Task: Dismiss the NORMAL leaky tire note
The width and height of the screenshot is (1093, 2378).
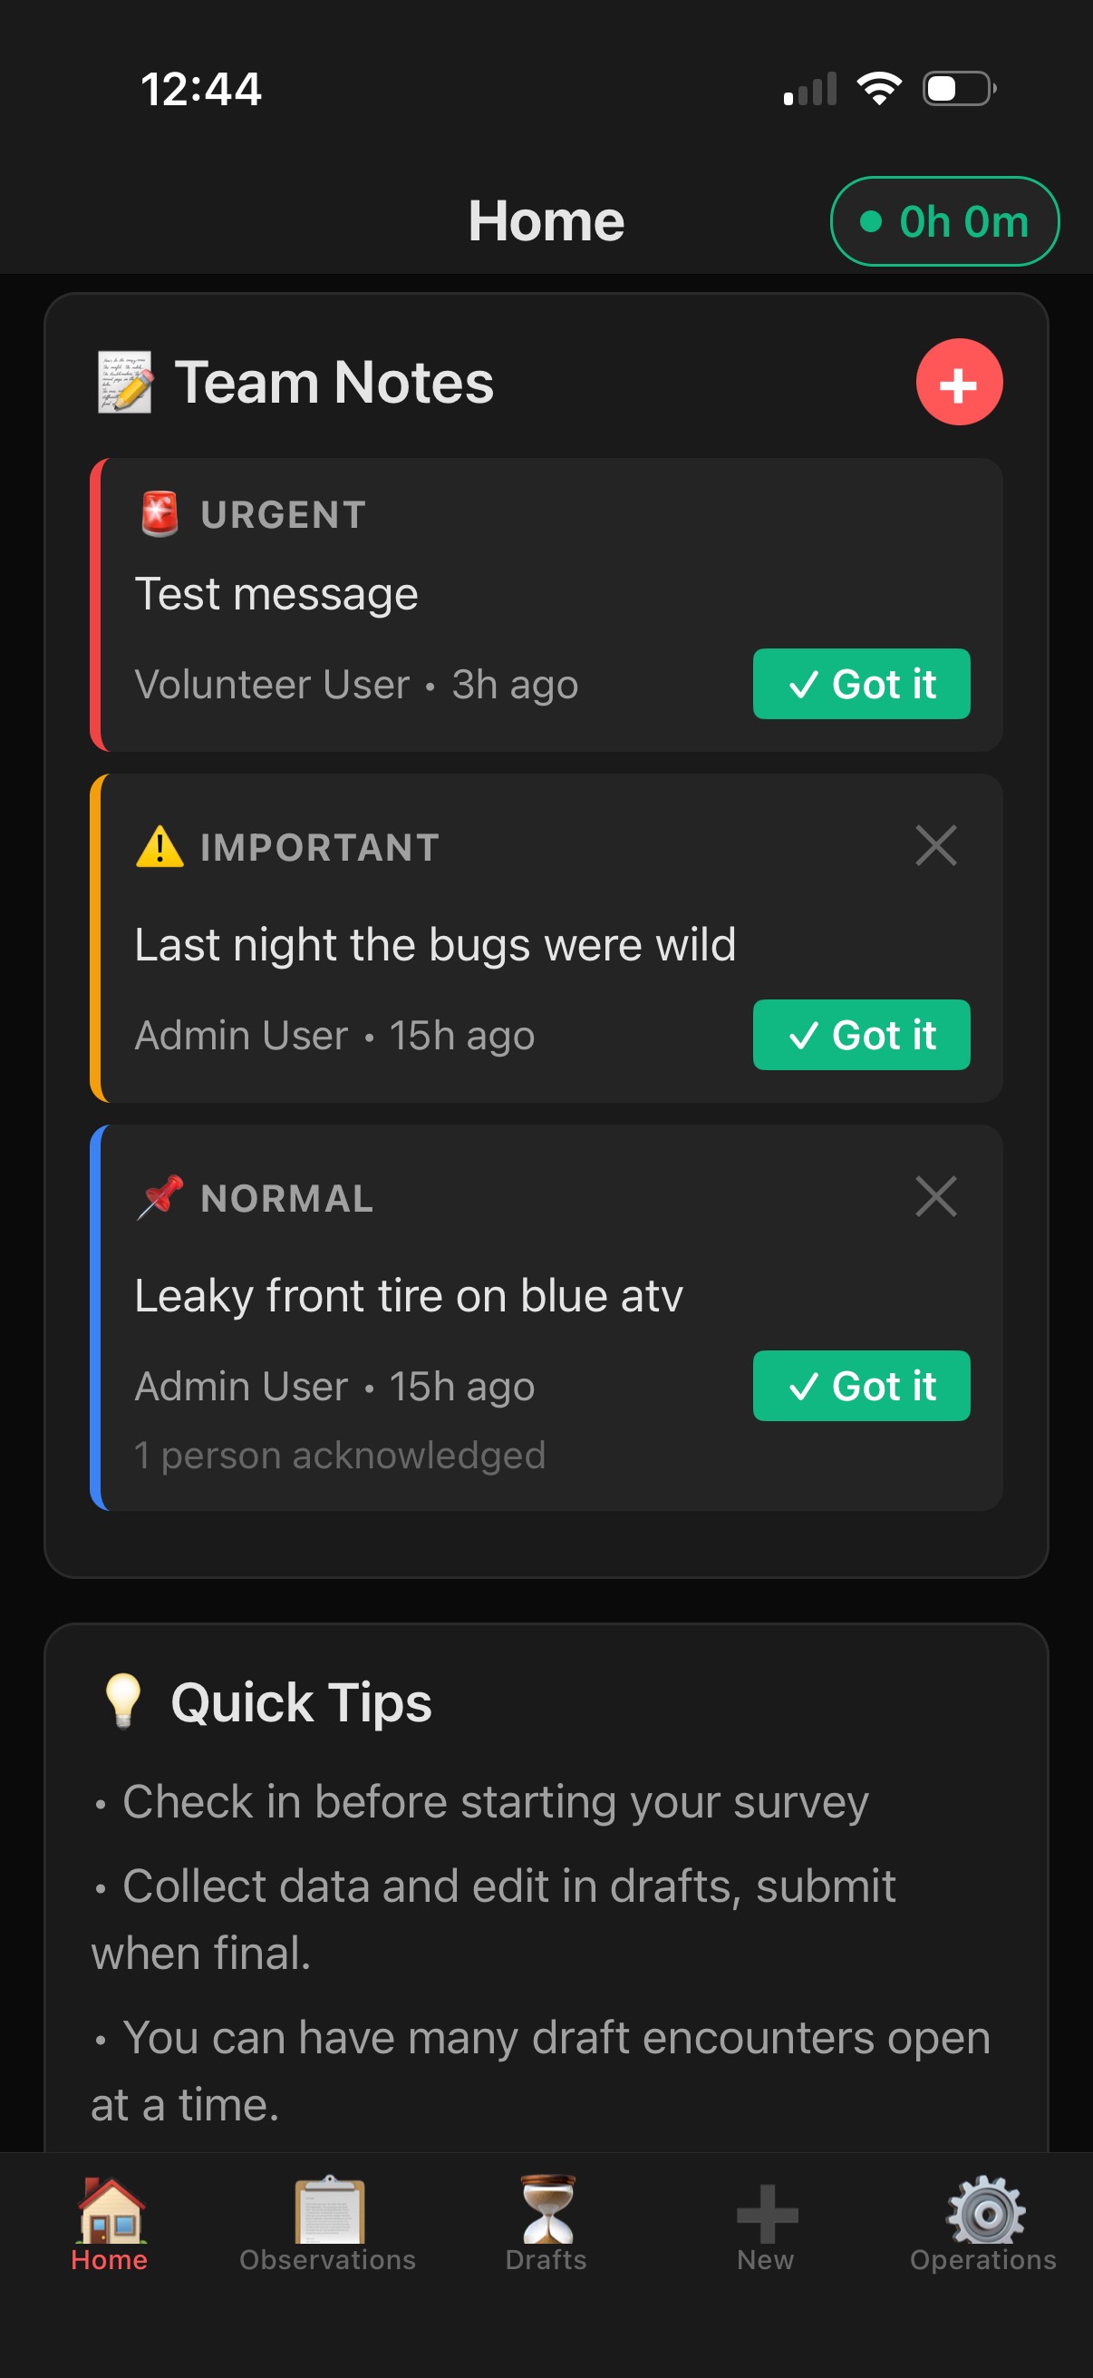Action: (x=936, y=1196)
